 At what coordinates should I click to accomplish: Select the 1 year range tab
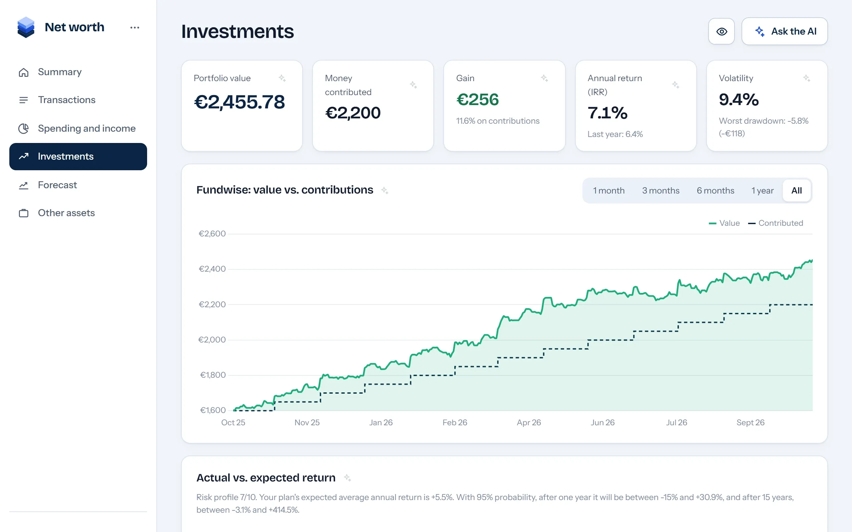pos(762,190)
